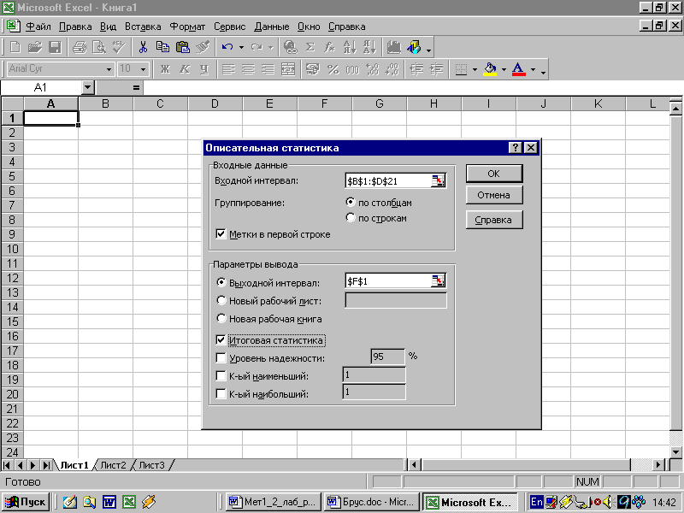Collapse dialog via Входной интервал range selector
Image resolution: width=684 pixels, height=513 pixels.
(438, 180)
